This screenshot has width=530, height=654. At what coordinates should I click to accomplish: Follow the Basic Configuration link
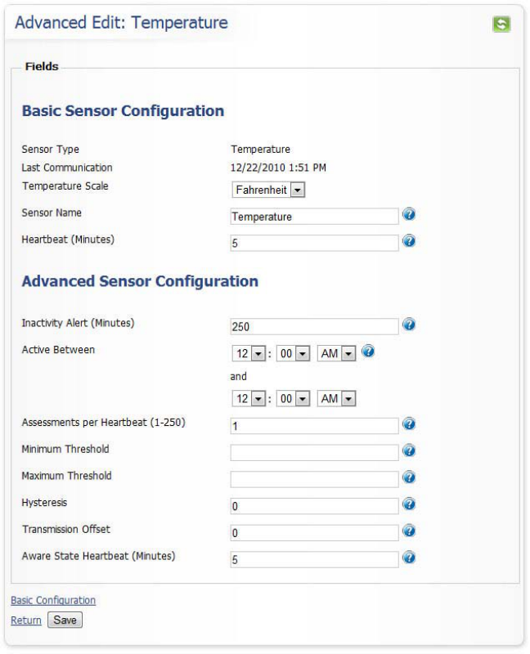[x=53, y=600]
